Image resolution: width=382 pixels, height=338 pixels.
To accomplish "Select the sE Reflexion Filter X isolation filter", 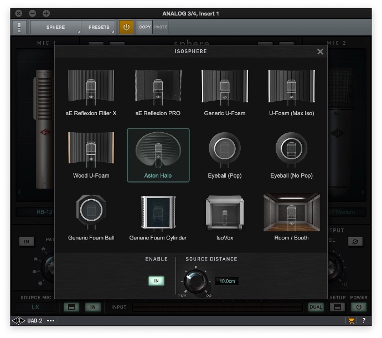I will click(x=91, y=92).
